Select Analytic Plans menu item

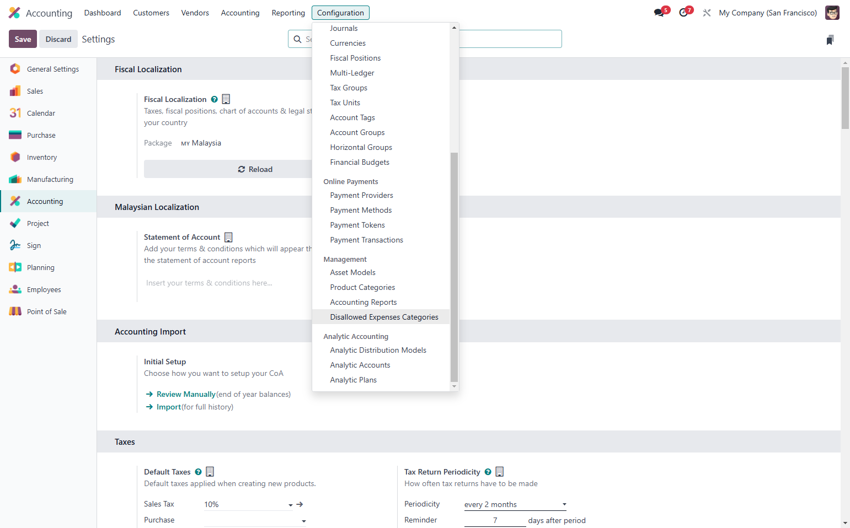coord(381,380)
